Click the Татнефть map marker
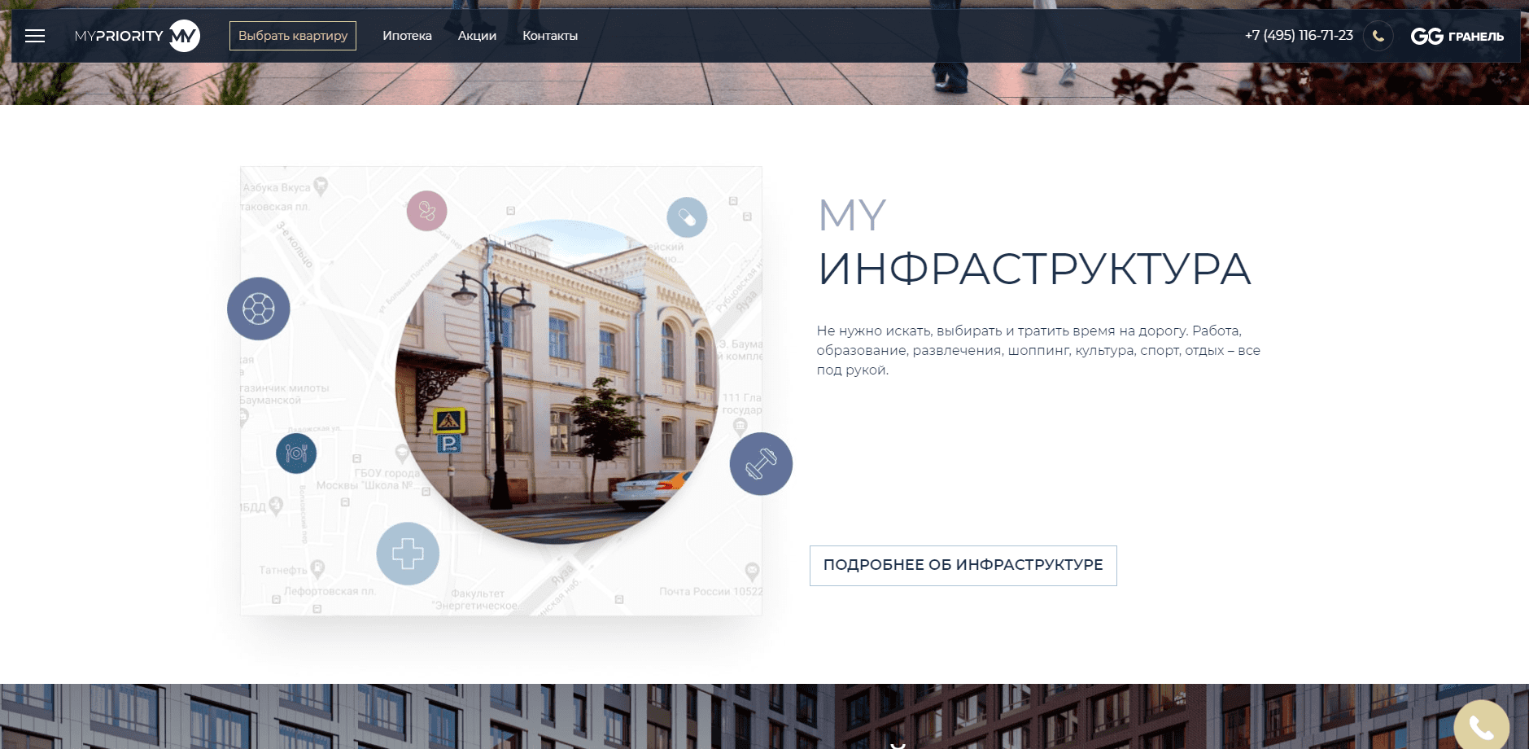The image size is (1529, 749). [x=317, y=567]
